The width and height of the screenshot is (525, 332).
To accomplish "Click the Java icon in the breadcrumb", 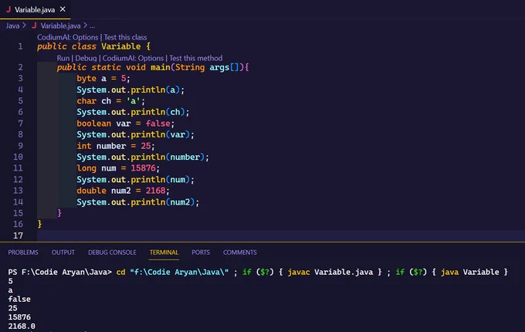I will (34, 25).
